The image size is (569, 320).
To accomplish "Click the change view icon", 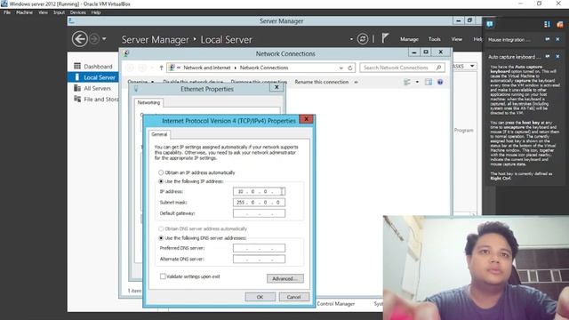I will pos(407,82).
